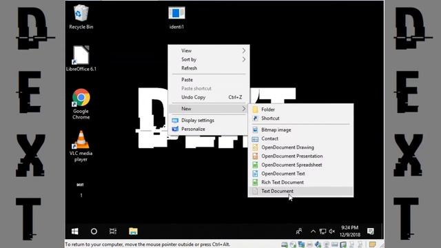Image resolution: width=441 pixels, height=248 pixels.
Task: Click the network icon in system tray
Action: 322,231
